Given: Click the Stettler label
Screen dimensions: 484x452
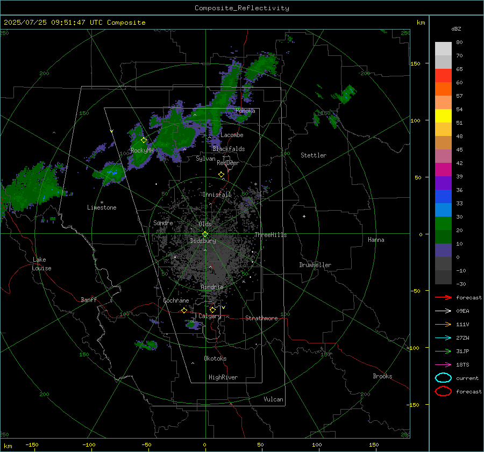Looking at the screenshot, I should click(314, 155).
